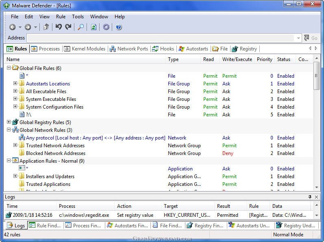324x242 pixels.
Task: Click the ?:\ file rule document icon
Action: [x=22, y=114]
